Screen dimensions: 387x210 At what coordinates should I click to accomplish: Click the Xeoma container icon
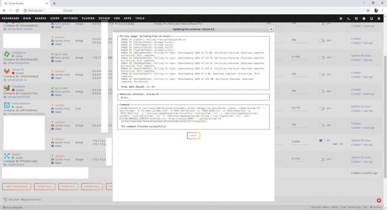pos(7,156)
